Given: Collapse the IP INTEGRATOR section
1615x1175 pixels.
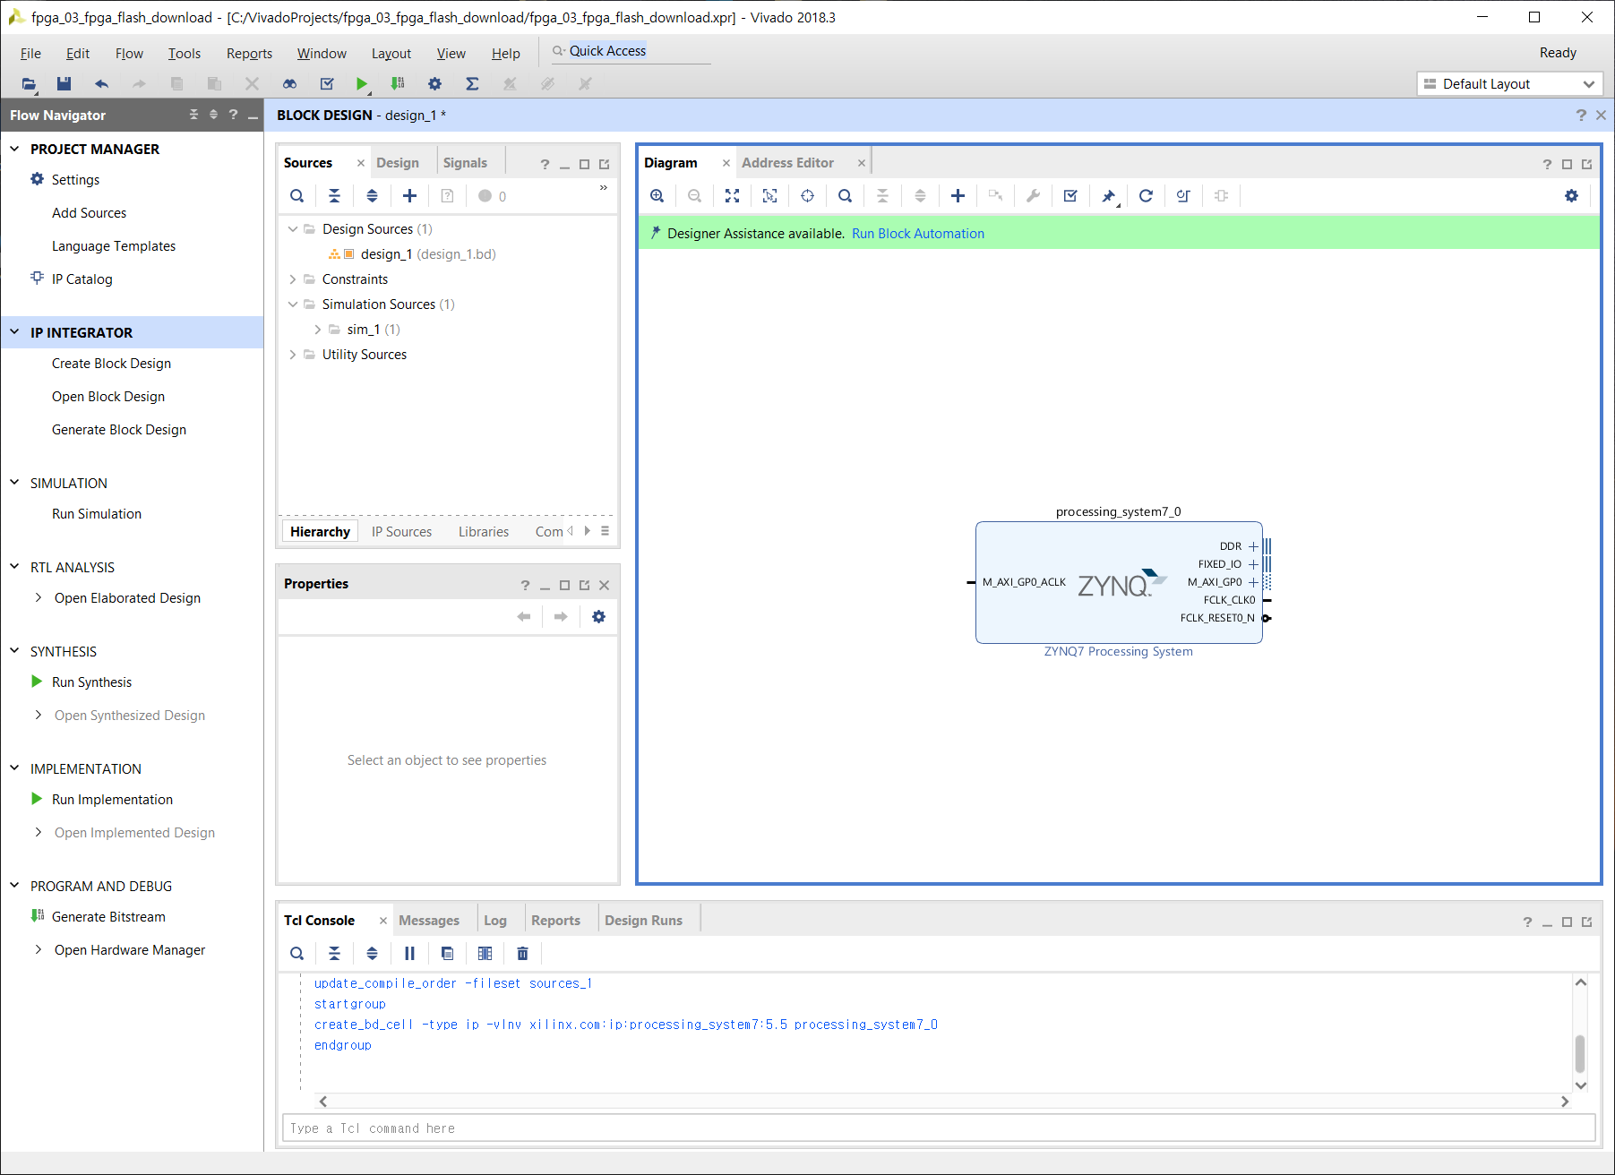Looking at the screenshot, I should pyautogui.click(x=14, y=332).
